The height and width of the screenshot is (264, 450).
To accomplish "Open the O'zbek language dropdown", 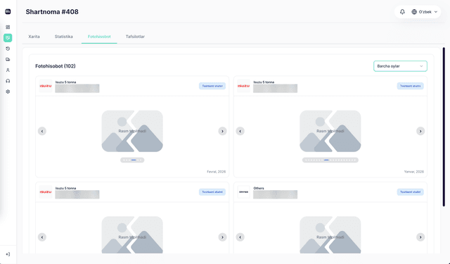I will 425,12.
